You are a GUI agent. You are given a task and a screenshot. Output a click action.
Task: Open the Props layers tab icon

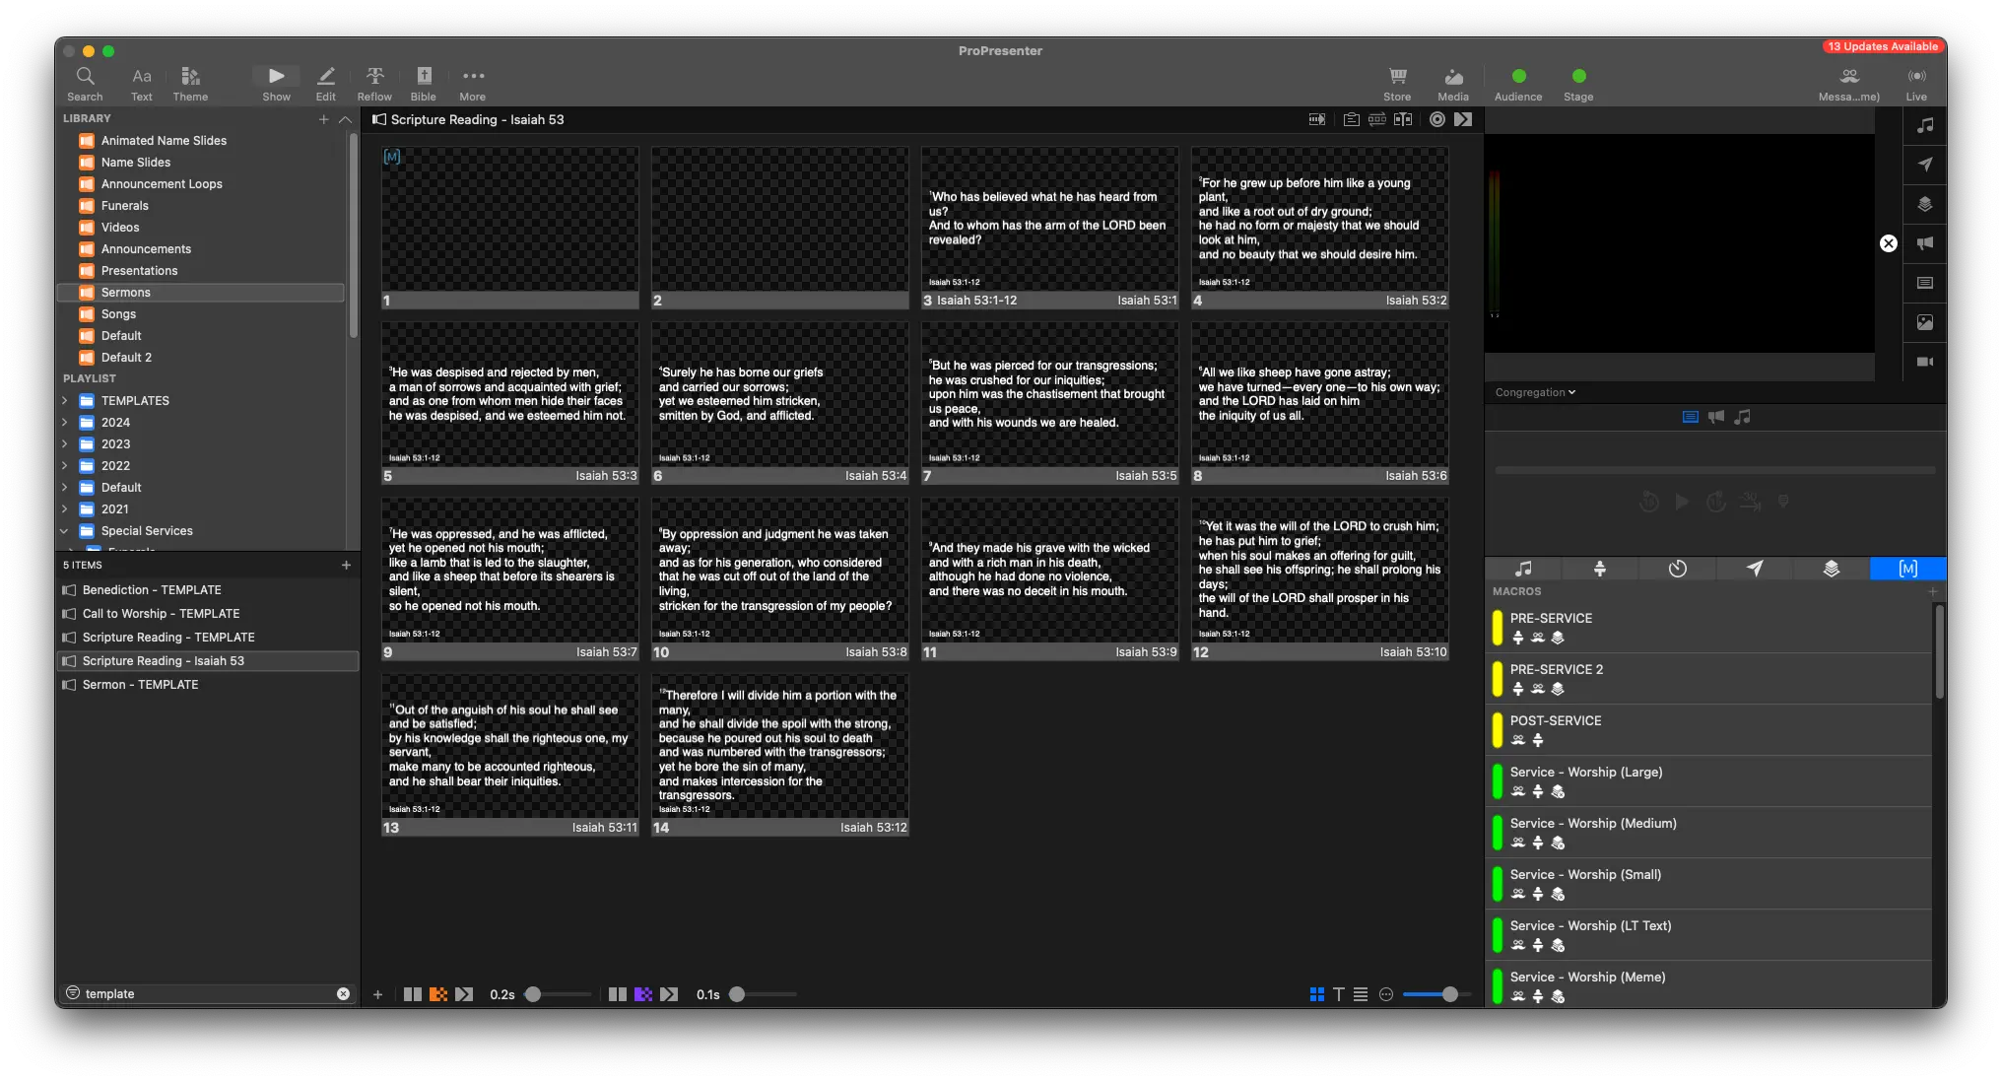click(1831, 569)
